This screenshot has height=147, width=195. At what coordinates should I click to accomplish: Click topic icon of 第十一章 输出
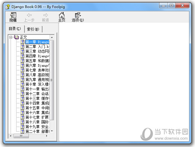22,89
